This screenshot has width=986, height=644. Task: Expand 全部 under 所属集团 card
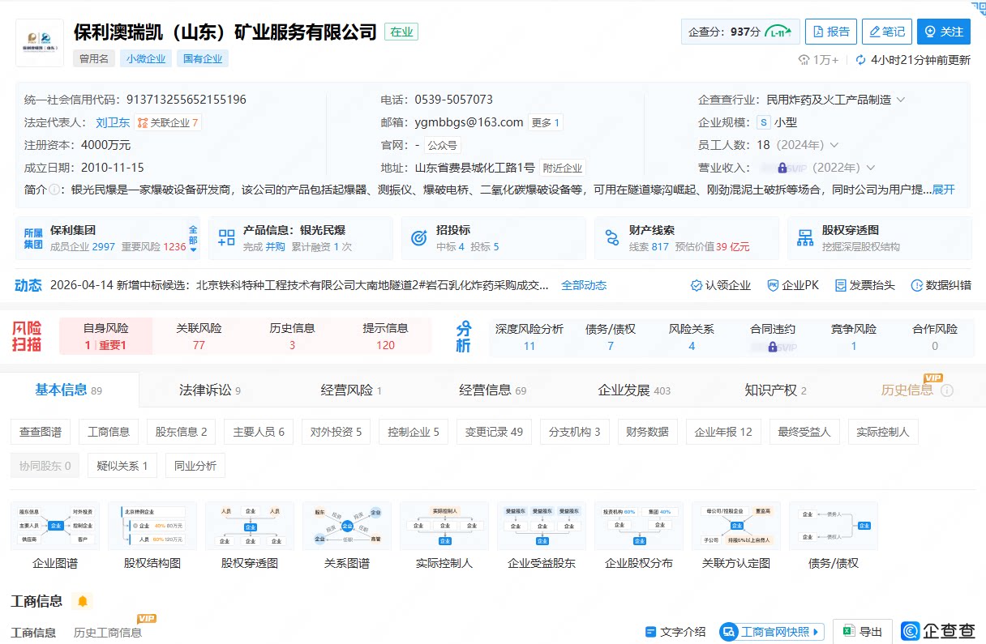click(x=193, y=239)
